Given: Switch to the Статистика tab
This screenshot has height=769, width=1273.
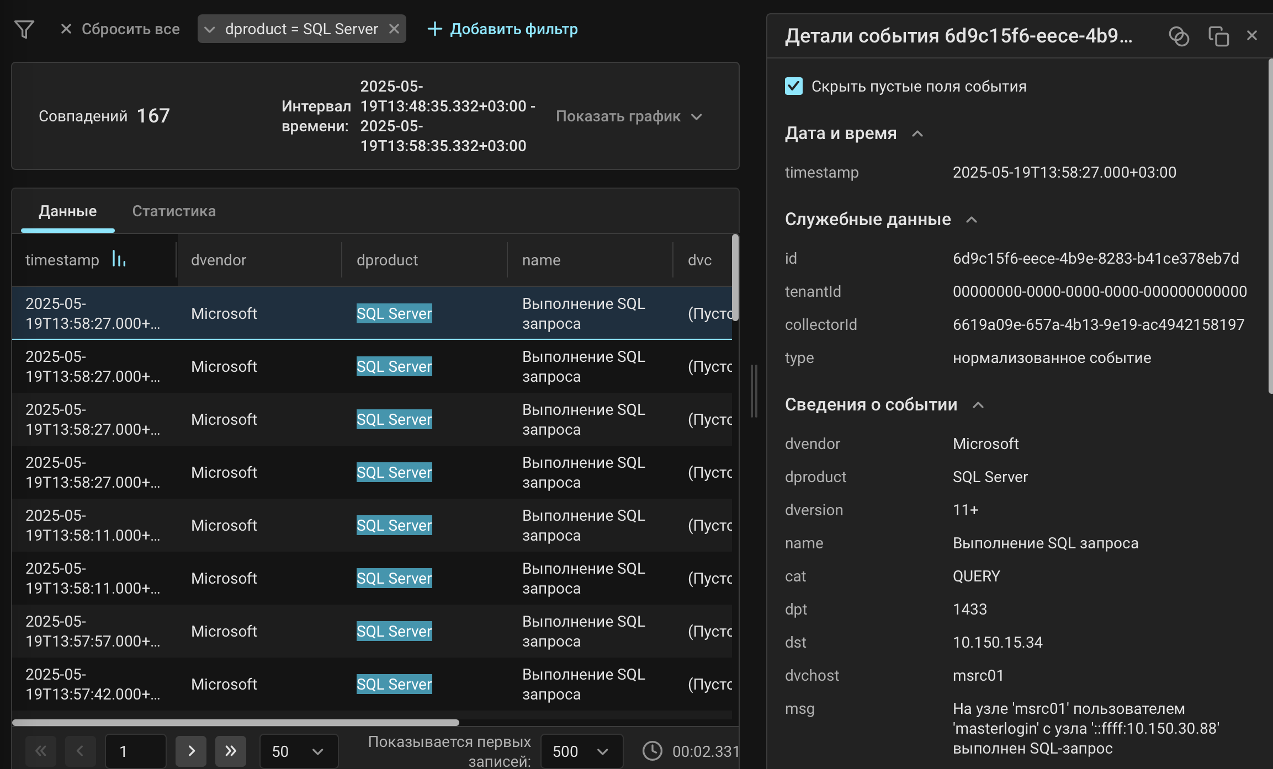Looking at the screenshot, I should click(x=174, y=211).
